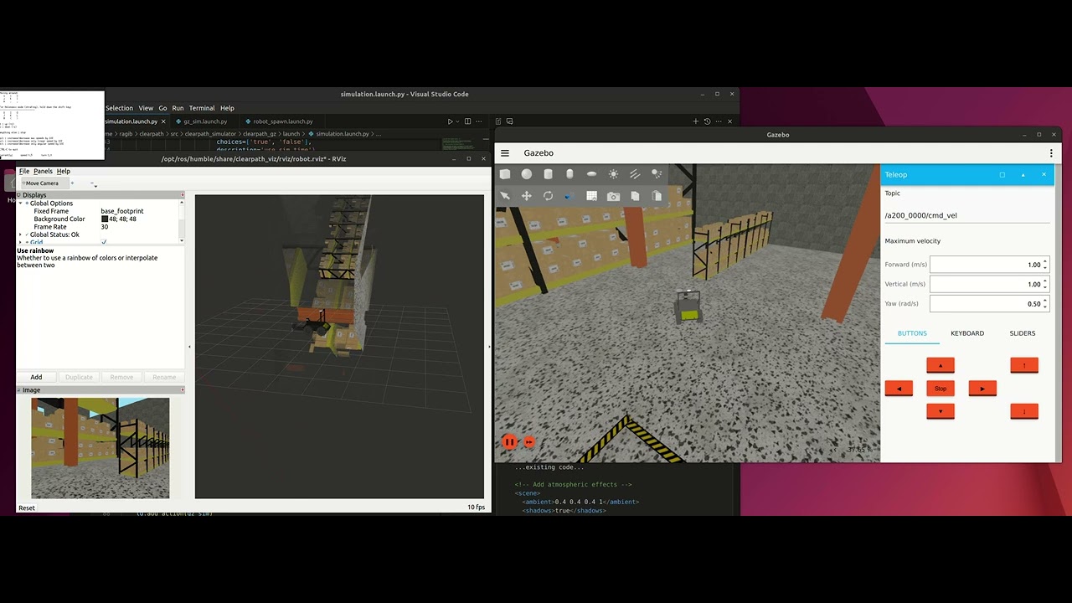The width and height of the screenshot is (1072, 603).
Task: Choose the select-mode arrow tool in Gazebo
Action: [505, 196]
